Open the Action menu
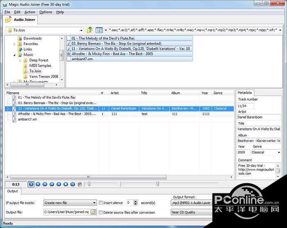 30,12
